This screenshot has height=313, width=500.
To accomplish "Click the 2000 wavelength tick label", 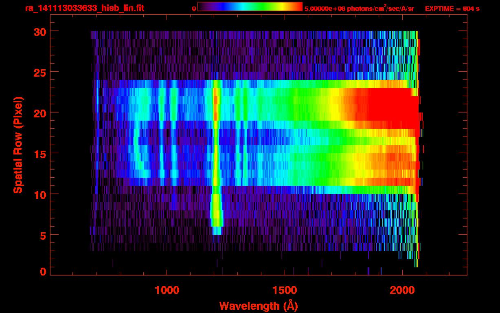I will (x=402, y=290).
